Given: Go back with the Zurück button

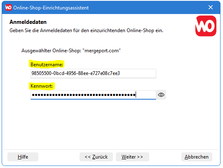Looking at the screenshot, I should (96, 157).
